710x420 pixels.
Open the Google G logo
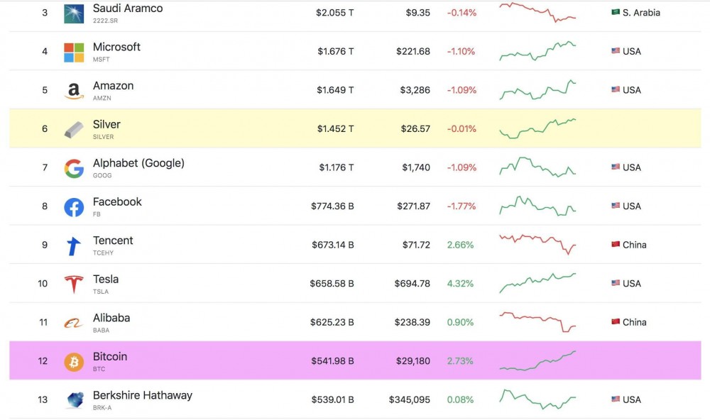pyautogui.click(x=74, y=168)
